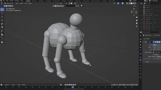Open the Texture checker properties tab
Screen dimensions: 161x90
click(x=141, y=77)
